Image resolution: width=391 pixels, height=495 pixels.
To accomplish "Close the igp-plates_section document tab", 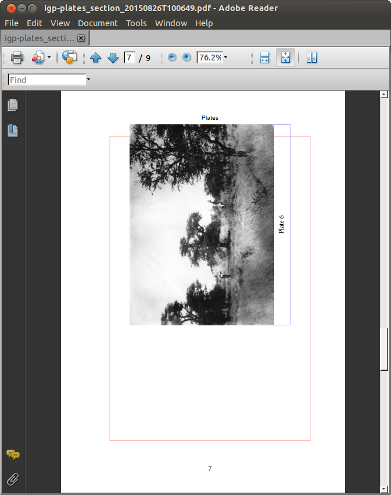I will 81,38.
